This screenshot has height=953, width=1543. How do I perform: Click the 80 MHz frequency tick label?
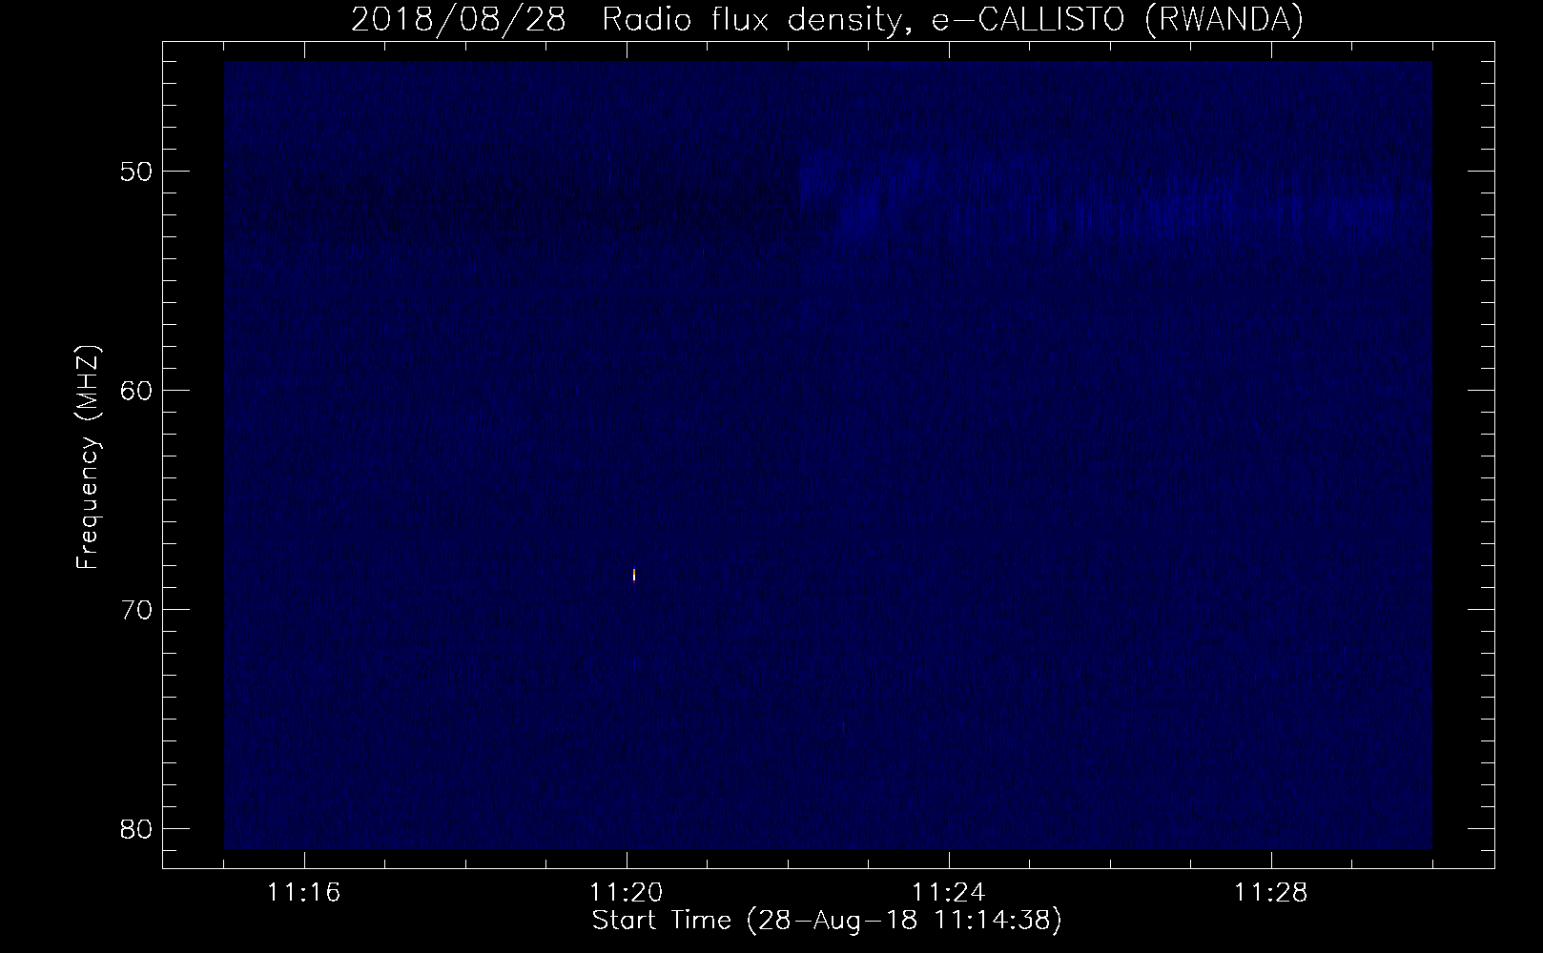pyautogui.click(x=134, y=828)
